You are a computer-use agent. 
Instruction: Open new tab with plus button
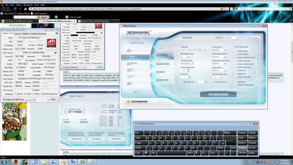(x=117, y=21)
